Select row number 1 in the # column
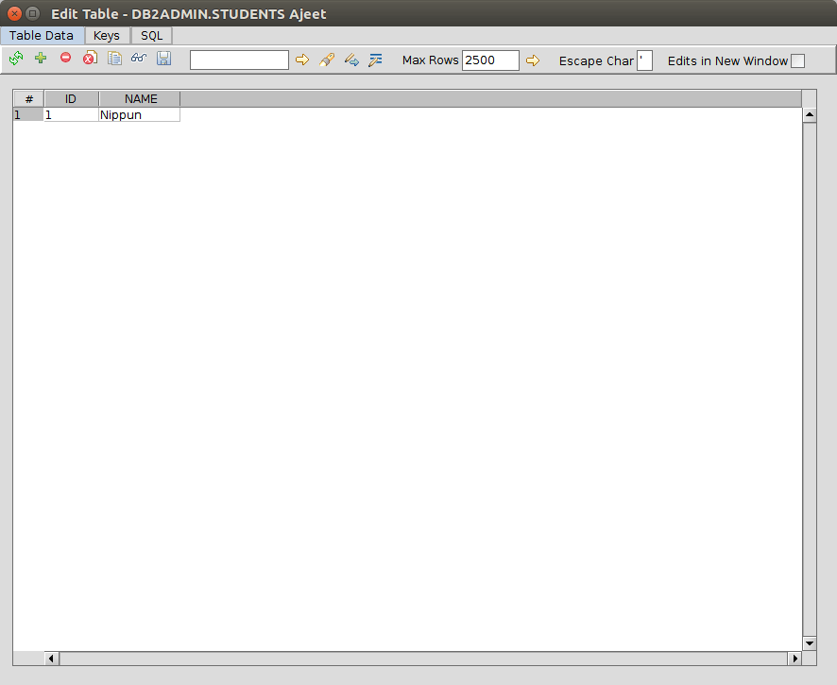The image size is (837, 685). tap(28, 114)
